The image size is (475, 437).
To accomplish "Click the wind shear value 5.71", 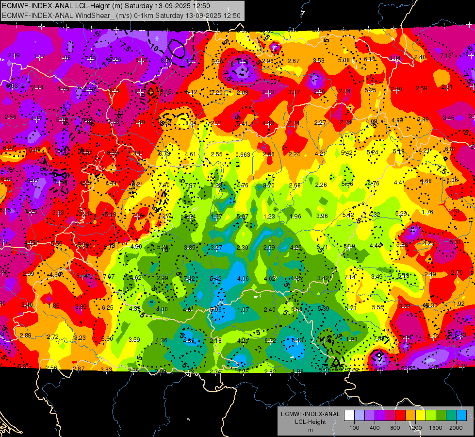I will (x=322, y=247).
